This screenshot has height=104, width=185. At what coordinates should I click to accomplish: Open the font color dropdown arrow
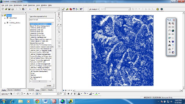[82, 94]
